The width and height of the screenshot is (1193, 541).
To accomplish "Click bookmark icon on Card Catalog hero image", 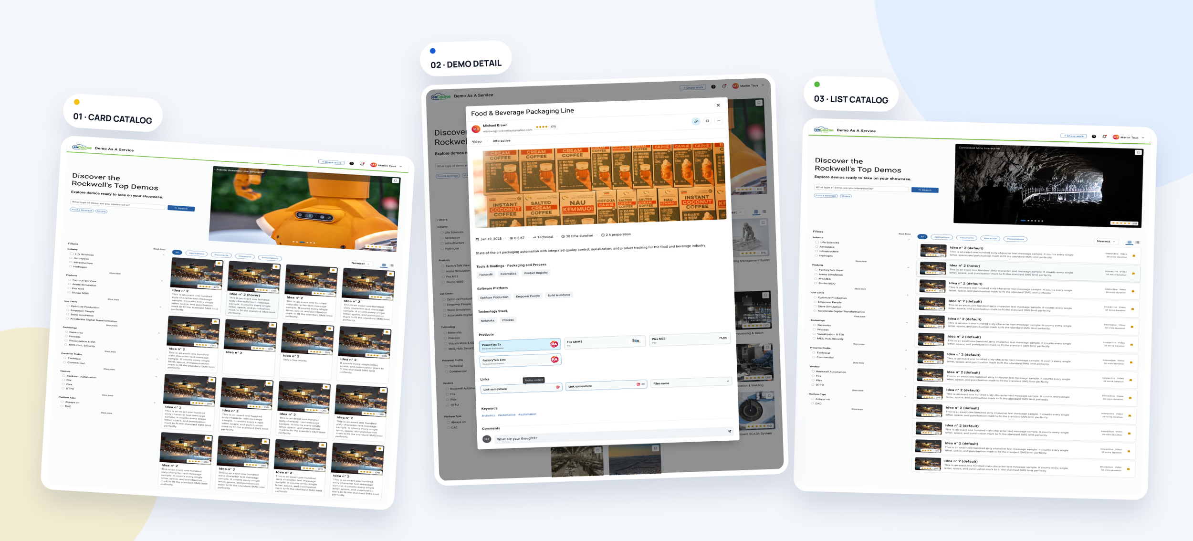I will click(x=395, y=180).
